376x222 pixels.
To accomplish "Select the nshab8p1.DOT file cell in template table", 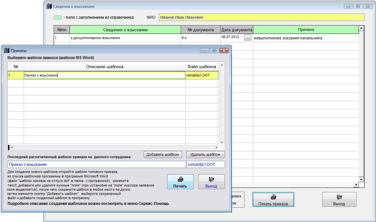I will 202,75.
